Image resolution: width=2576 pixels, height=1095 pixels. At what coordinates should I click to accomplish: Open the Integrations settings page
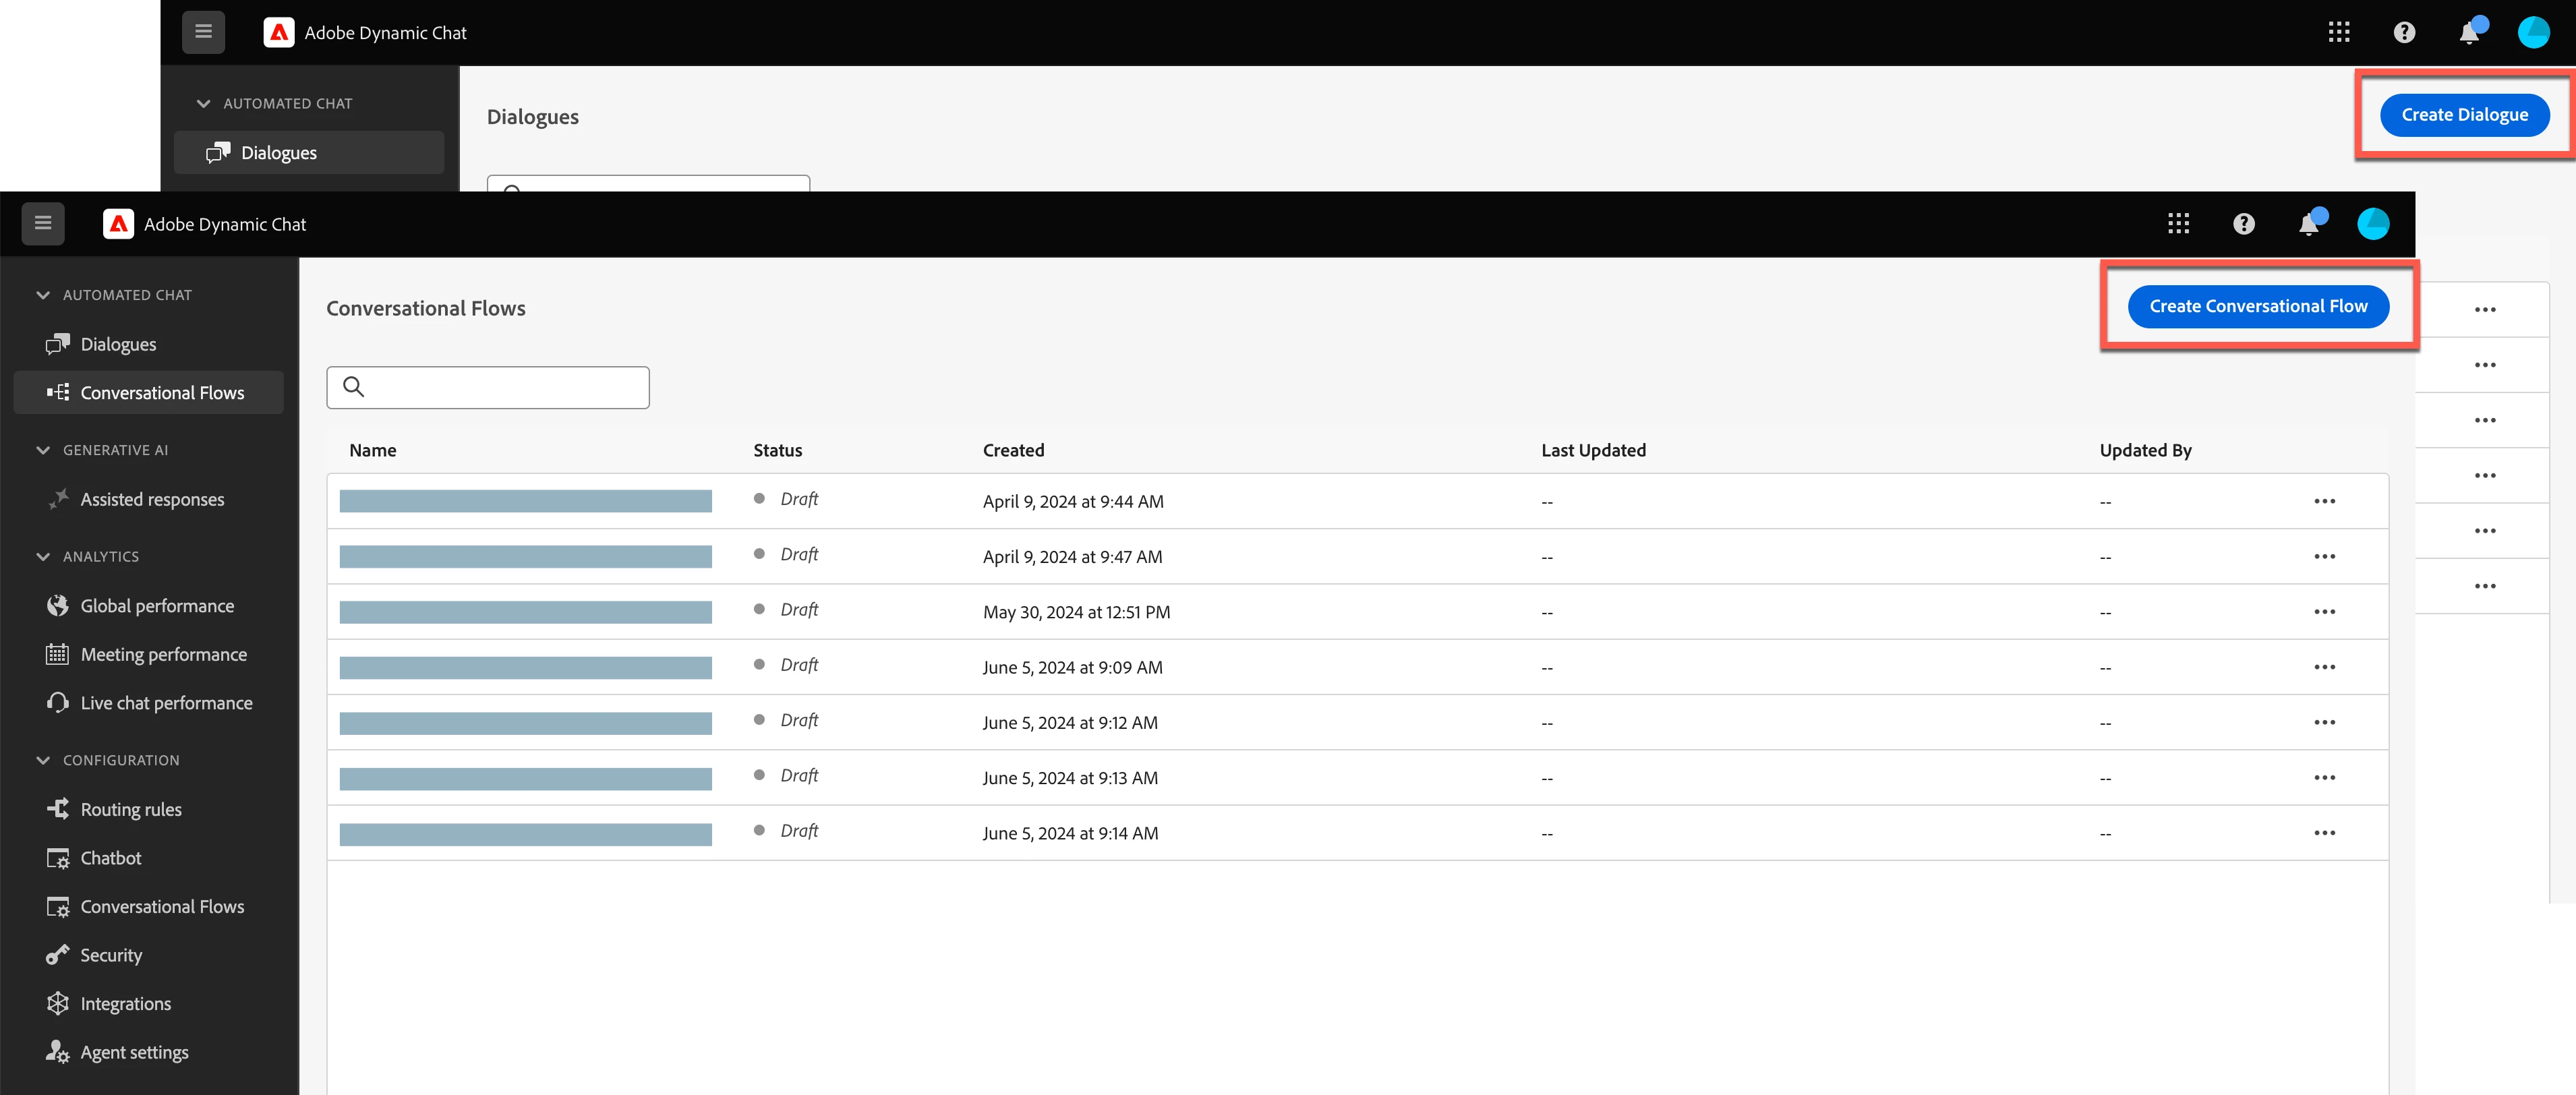pos(125,1003)
